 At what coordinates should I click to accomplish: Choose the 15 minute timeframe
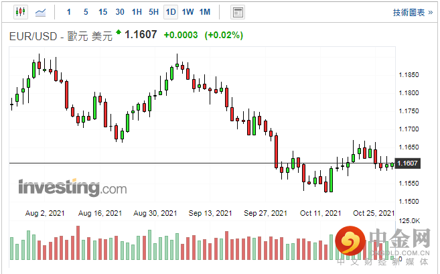[102, 12]
